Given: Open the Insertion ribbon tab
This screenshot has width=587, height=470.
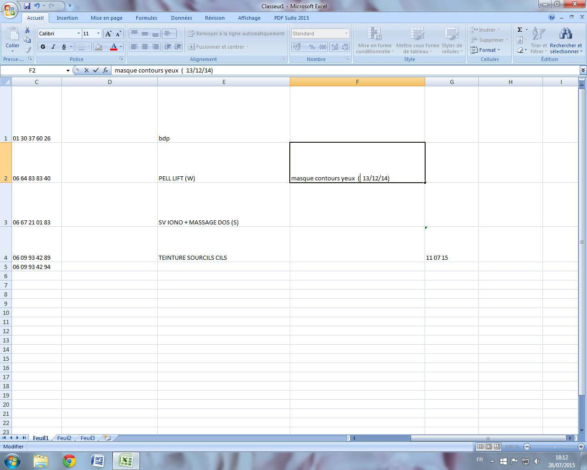Looking at the screenshot, I should 67,18.
